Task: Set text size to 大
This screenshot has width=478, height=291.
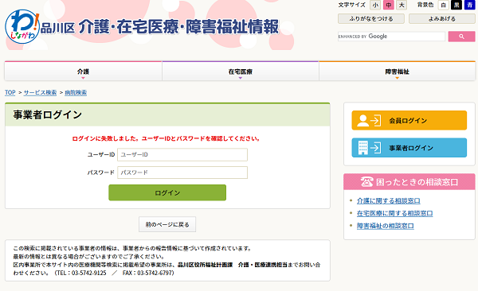Action: [x=402, y=6]
